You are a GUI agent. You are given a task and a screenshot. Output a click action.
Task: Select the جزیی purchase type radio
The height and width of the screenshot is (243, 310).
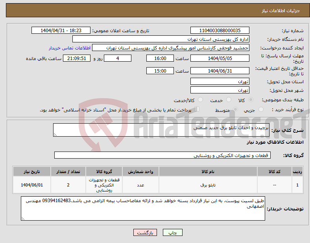point(261,109)
